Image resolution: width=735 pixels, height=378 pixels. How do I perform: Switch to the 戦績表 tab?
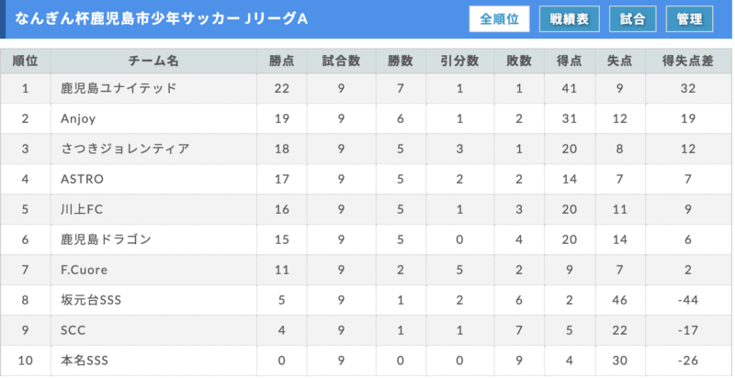pyautogui.click(x=569, y=19)
